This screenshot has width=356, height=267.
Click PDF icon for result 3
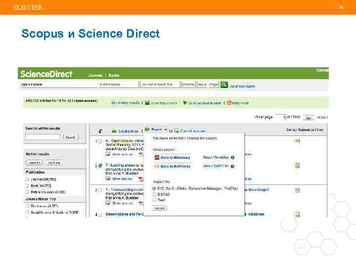coord(141,203)
